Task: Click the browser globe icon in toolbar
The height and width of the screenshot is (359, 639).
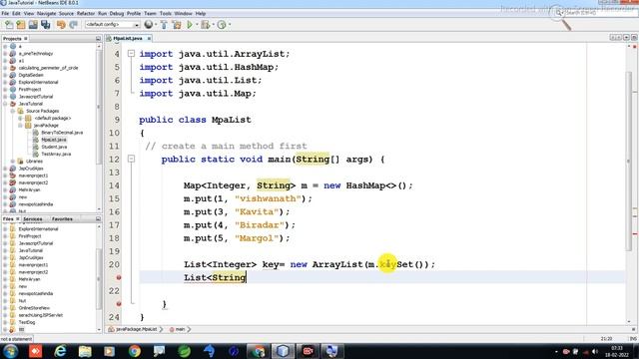Action: click(x=149, y=25)
